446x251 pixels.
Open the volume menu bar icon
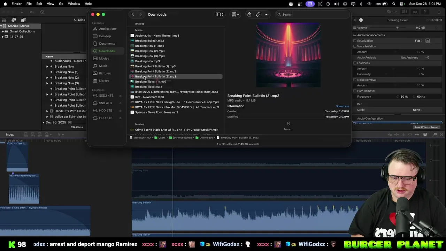pos(336,4)
